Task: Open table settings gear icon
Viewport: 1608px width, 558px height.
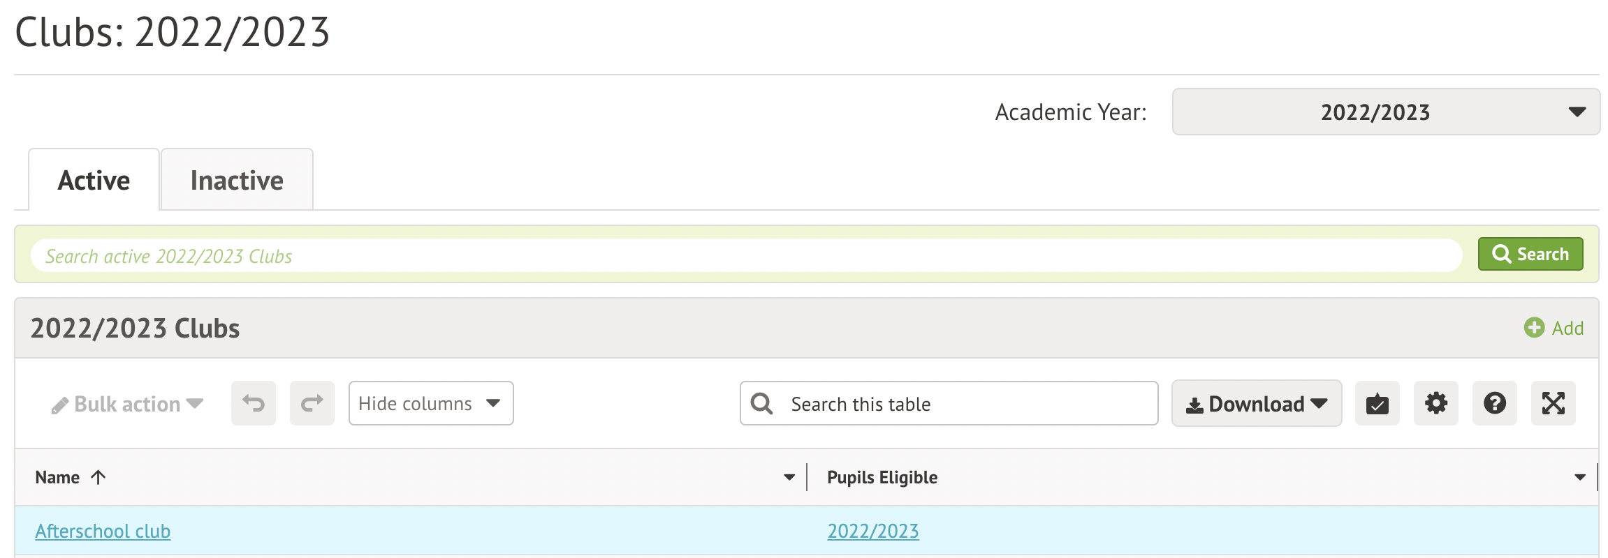Action: pos(1435,403)
